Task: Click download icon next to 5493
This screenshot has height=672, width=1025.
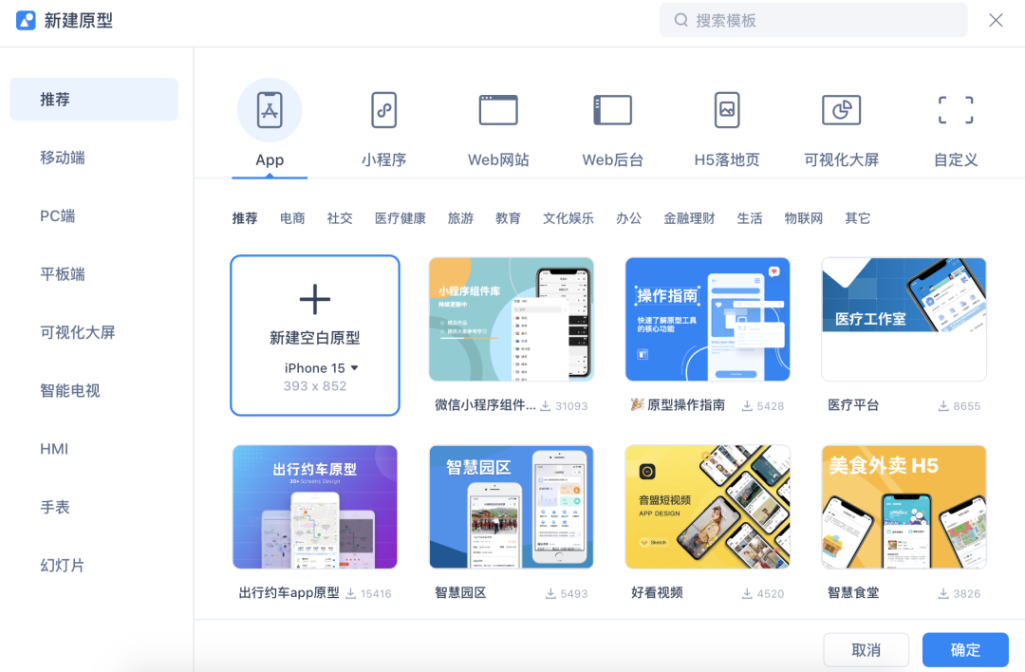Action: coord(550,593)
